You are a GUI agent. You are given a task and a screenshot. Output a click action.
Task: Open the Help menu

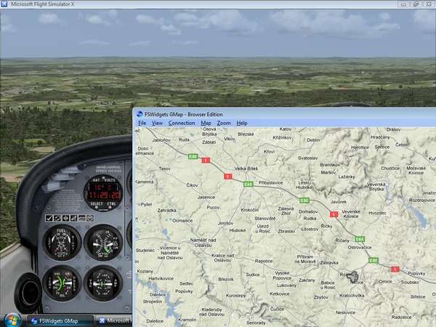[242, 124]
